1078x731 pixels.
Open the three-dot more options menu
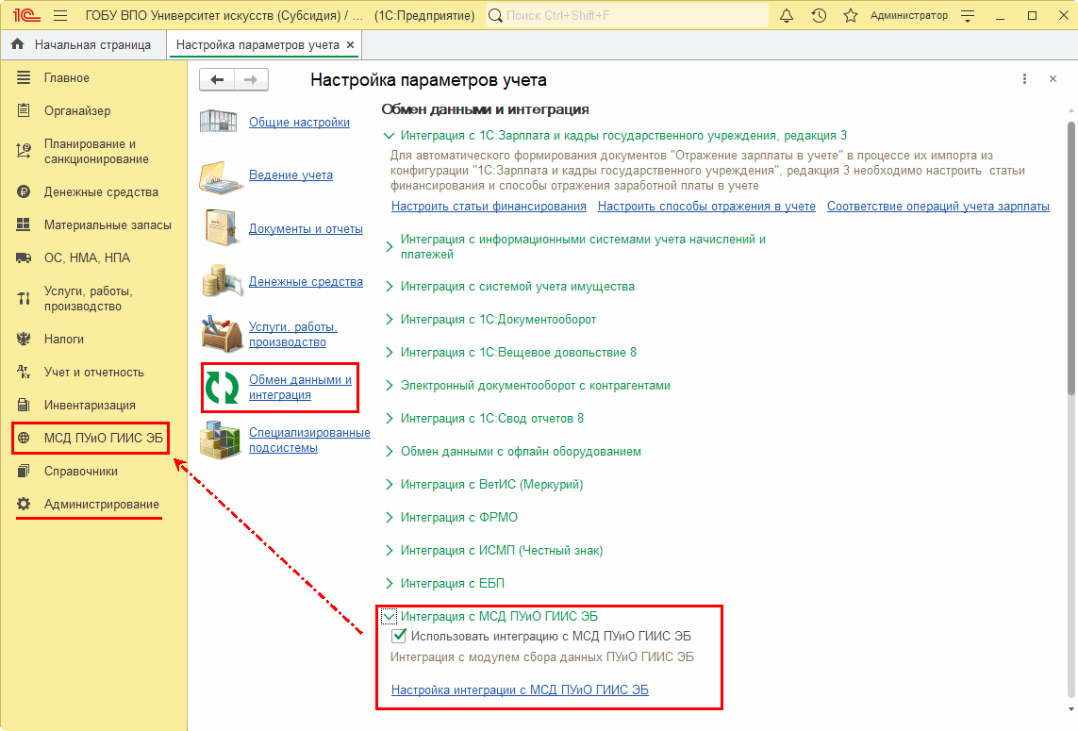click(1024, 80)
